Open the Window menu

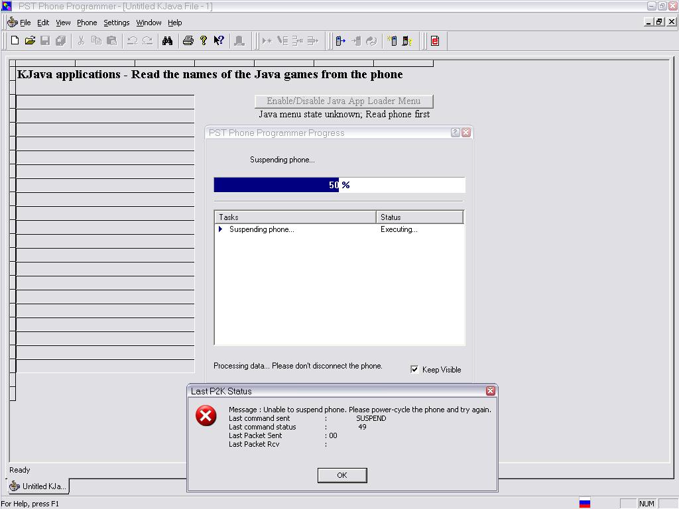tap(149, 23)
